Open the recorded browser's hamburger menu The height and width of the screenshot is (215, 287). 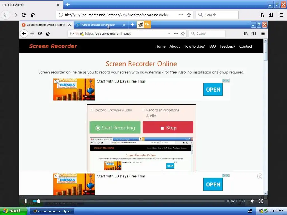263,34
